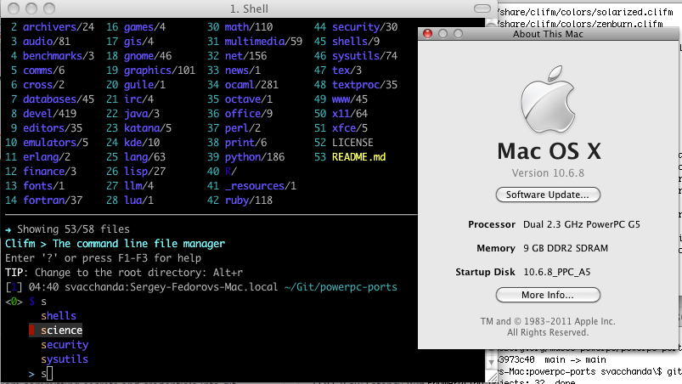Select the highlighted science suggestion
The width and height of the screenshot is (682, 384).
click(61, 330)
